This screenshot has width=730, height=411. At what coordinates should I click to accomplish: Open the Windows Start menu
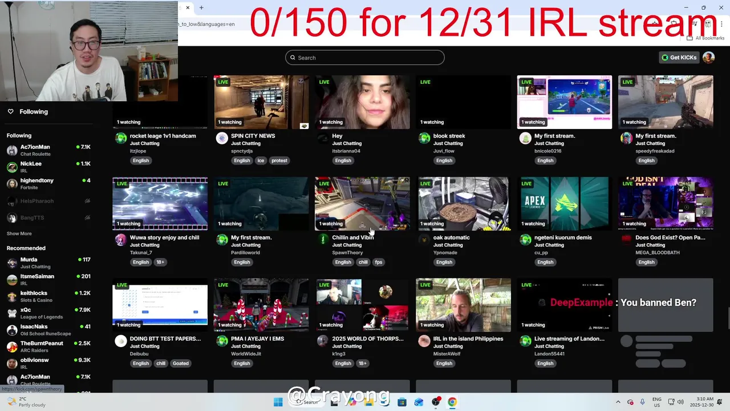278,402
